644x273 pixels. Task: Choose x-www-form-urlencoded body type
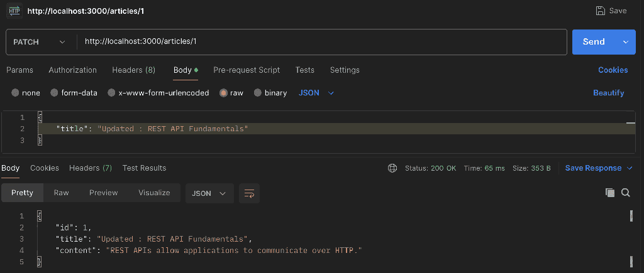click(111, 93)
